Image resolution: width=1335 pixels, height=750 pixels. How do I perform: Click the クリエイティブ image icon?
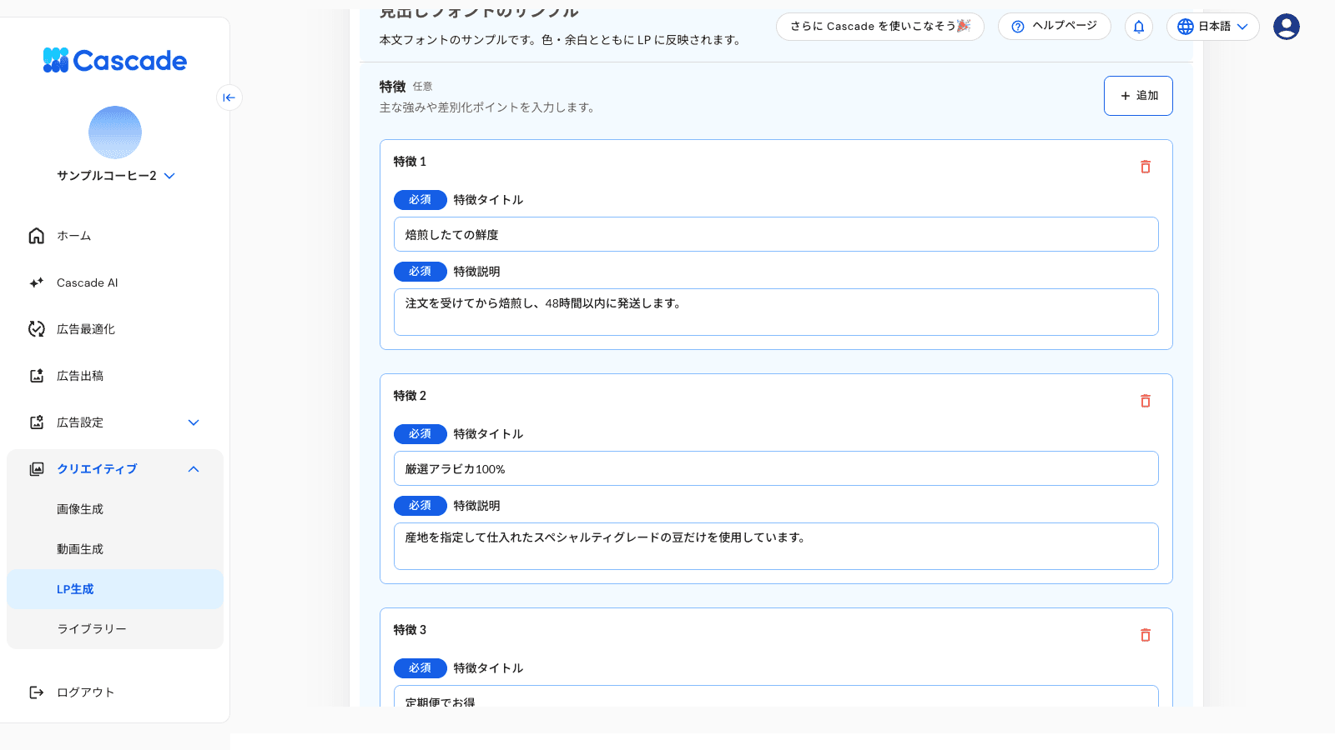37,469
